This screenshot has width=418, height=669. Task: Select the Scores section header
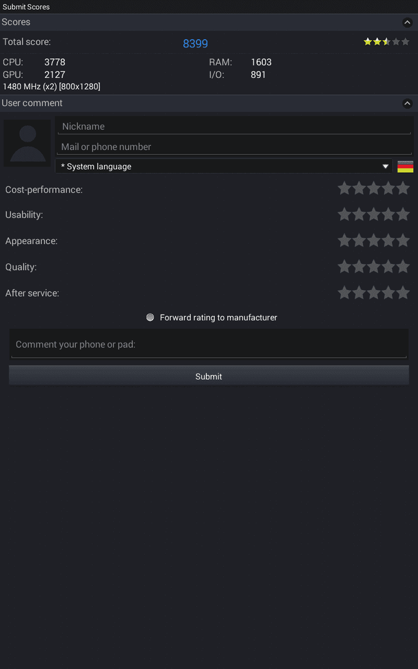click(209, 22)
